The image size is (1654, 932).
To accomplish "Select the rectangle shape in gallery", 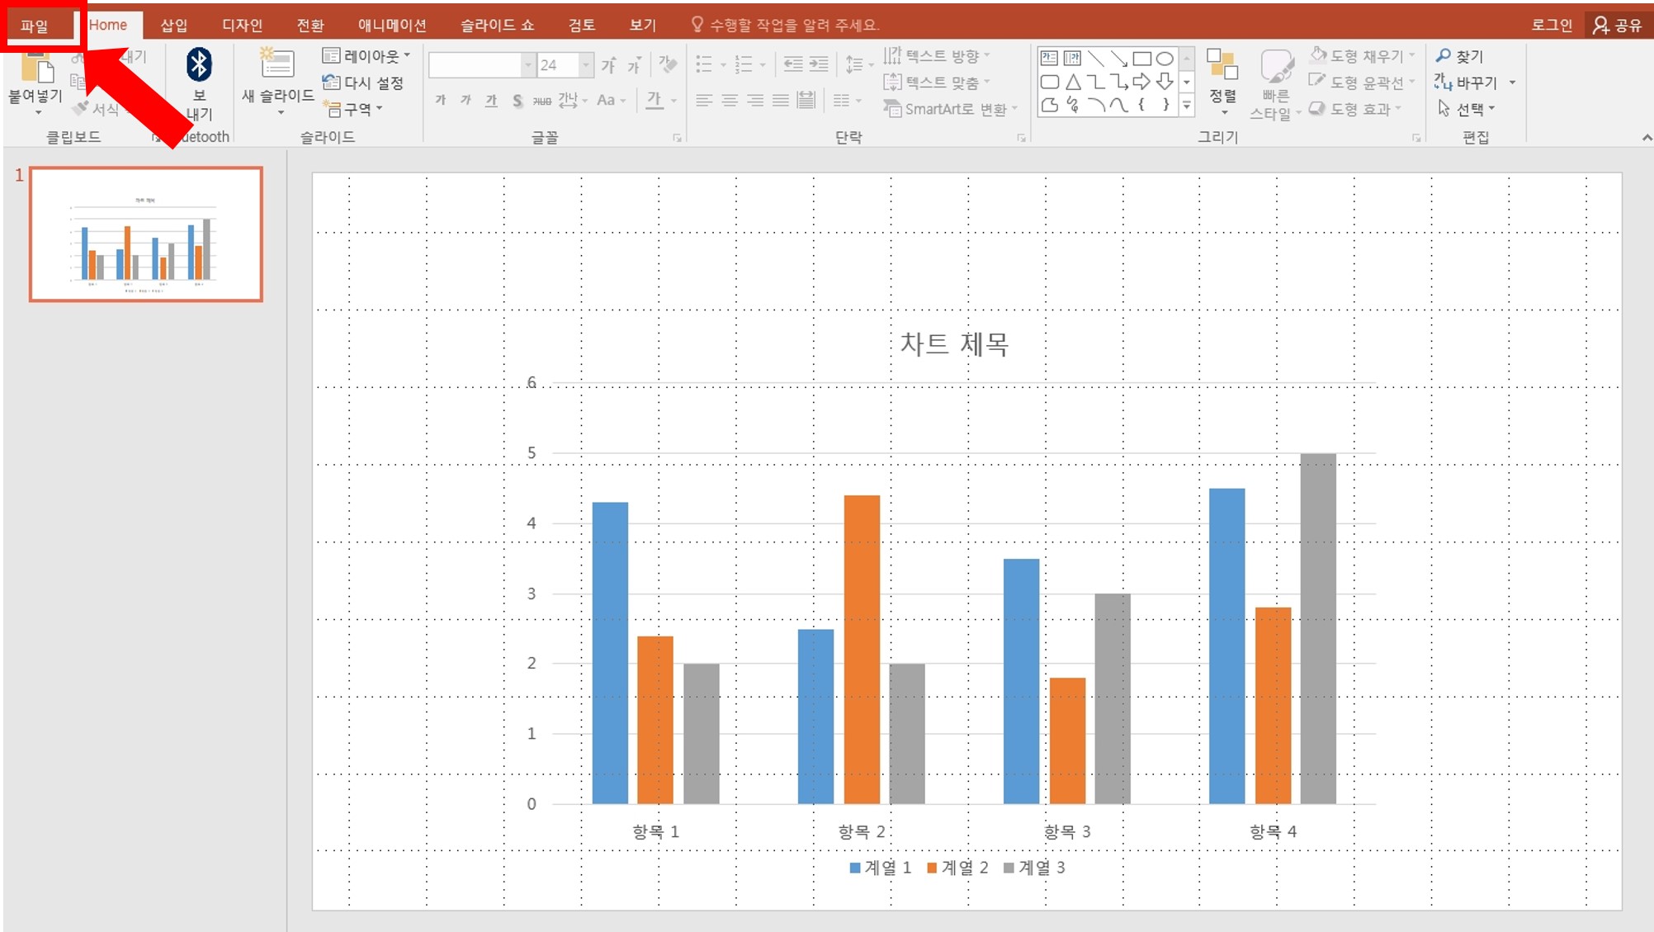I will coord(1141,59).
